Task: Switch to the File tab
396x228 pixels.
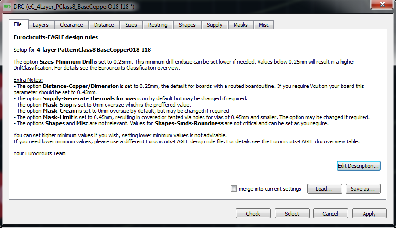Action: (18, 24)
